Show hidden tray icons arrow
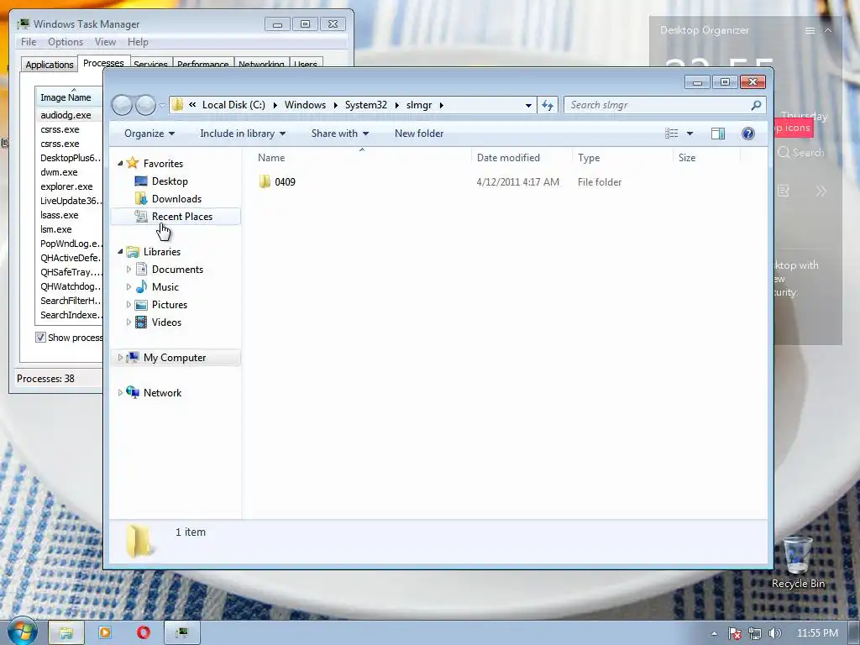Image resolution: width=860 pixels, height=645 pixels. 714,633
